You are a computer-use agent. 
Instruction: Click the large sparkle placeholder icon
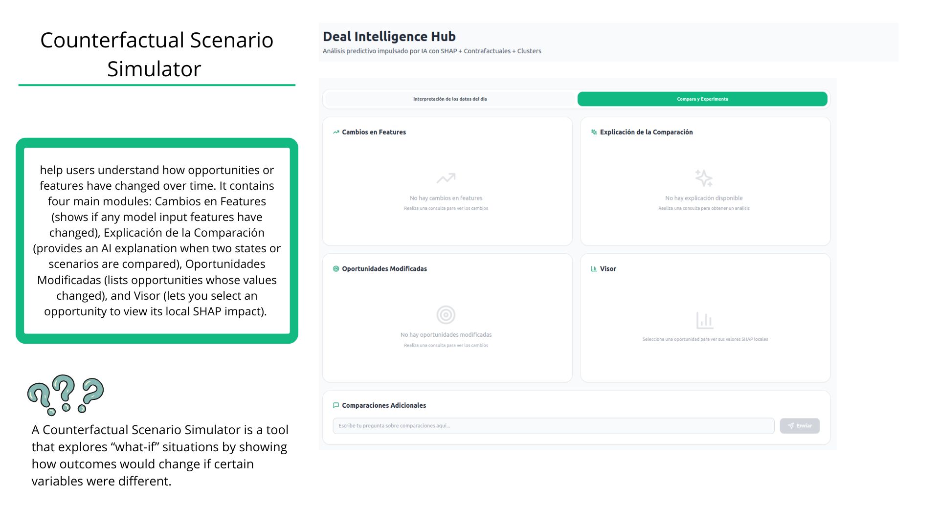pos(704,178)
